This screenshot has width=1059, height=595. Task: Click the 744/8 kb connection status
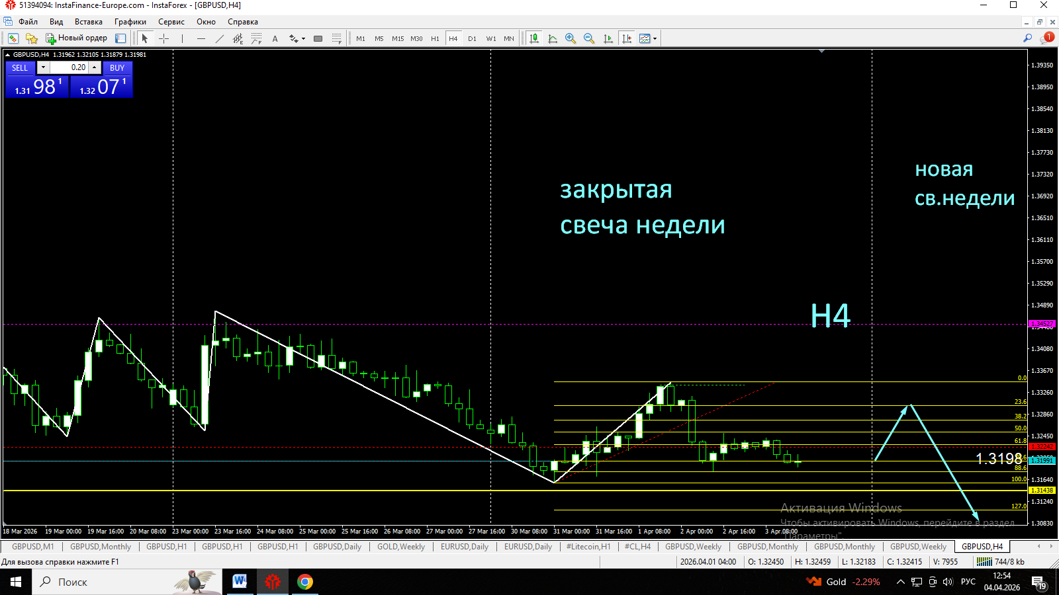1001,562
